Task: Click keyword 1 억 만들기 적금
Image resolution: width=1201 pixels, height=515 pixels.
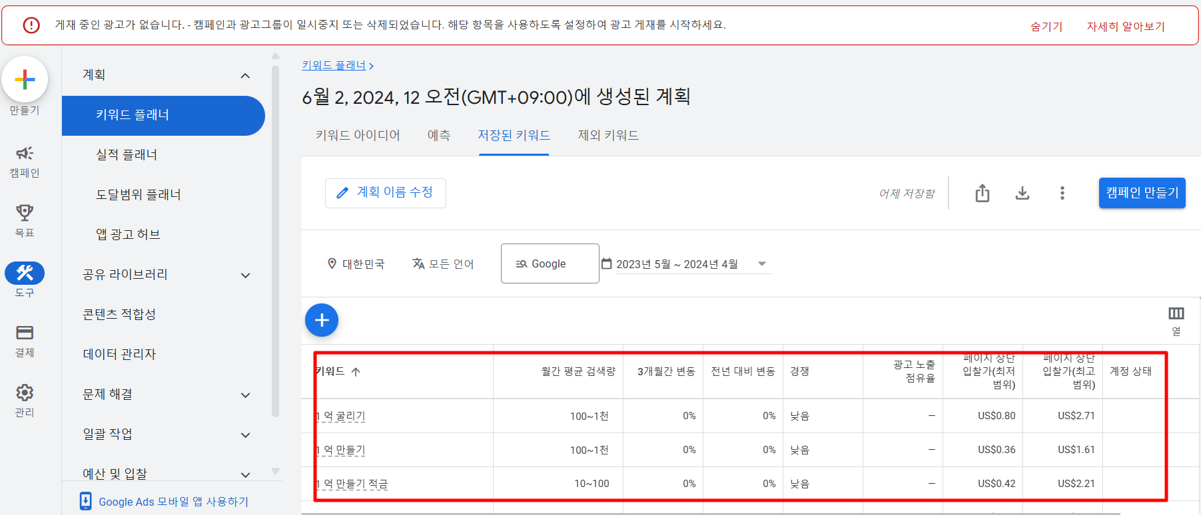Action: tap(352, 484)
